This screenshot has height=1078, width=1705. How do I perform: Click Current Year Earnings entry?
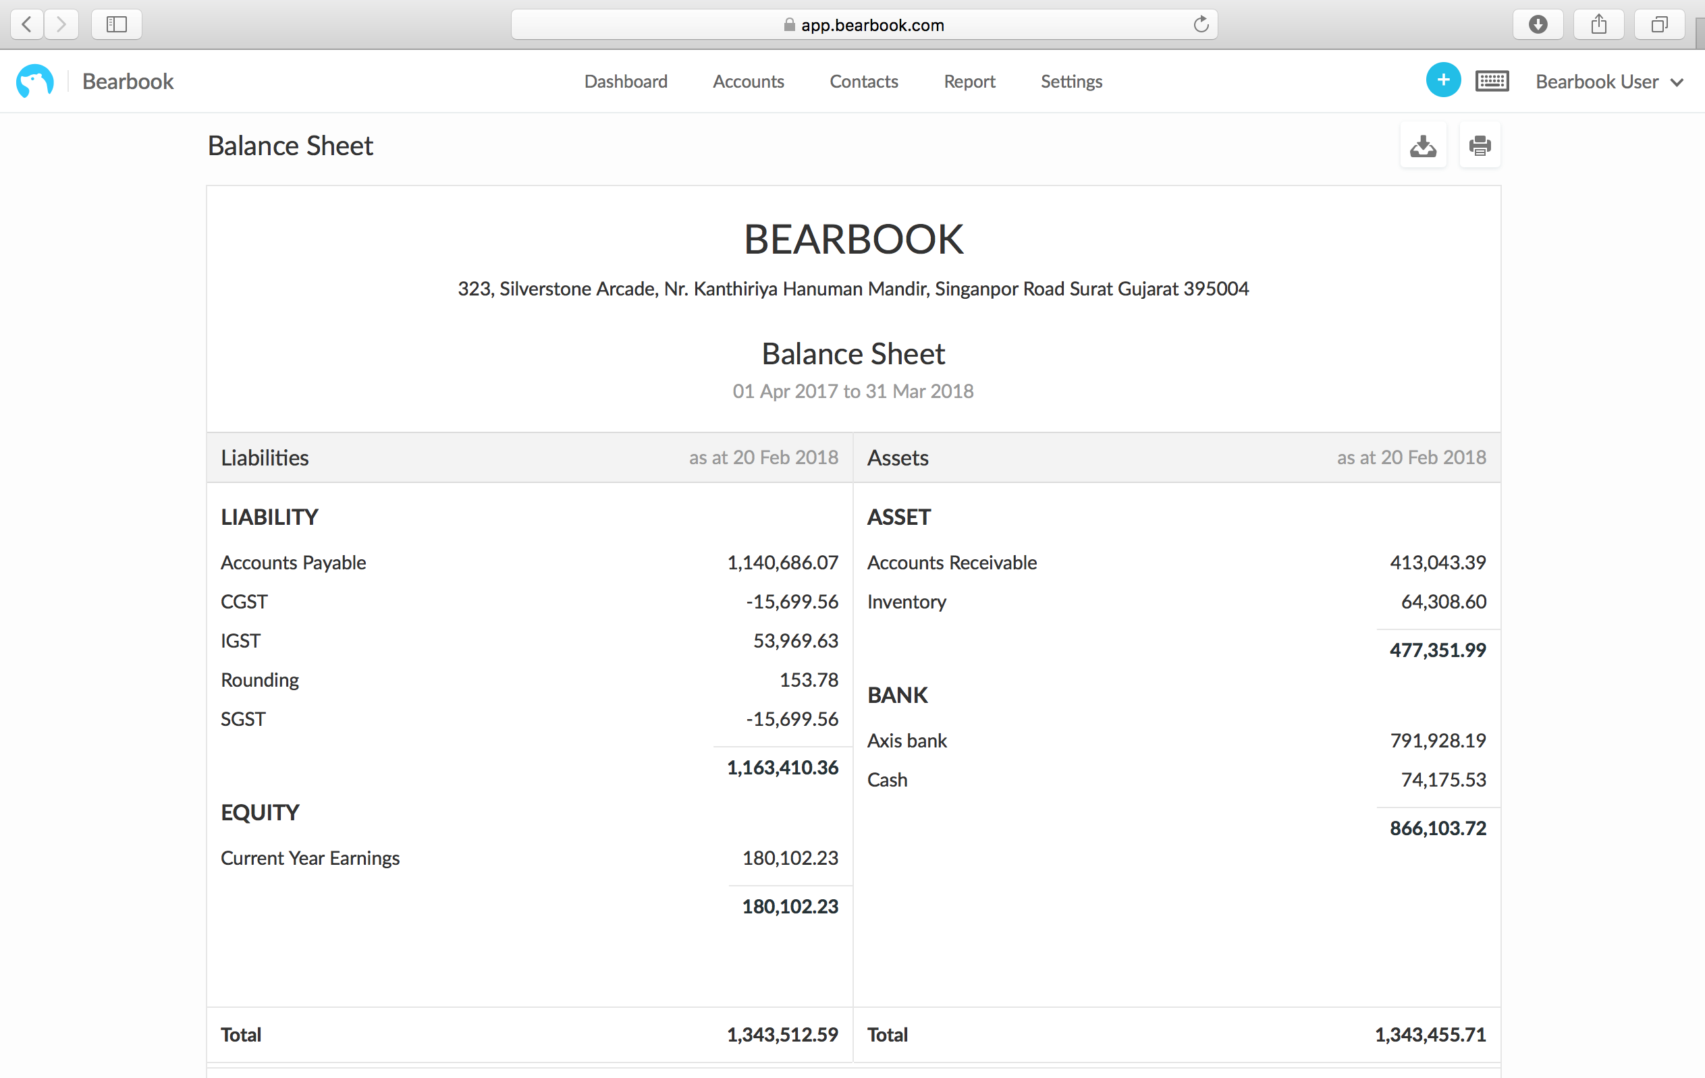click(x=310, y=859)
